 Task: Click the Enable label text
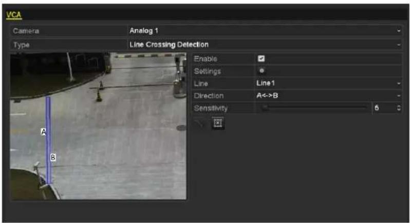[x=206, y=58]
